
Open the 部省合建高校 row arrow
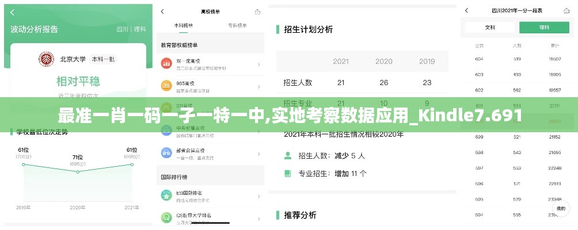[x=258, y=152]
